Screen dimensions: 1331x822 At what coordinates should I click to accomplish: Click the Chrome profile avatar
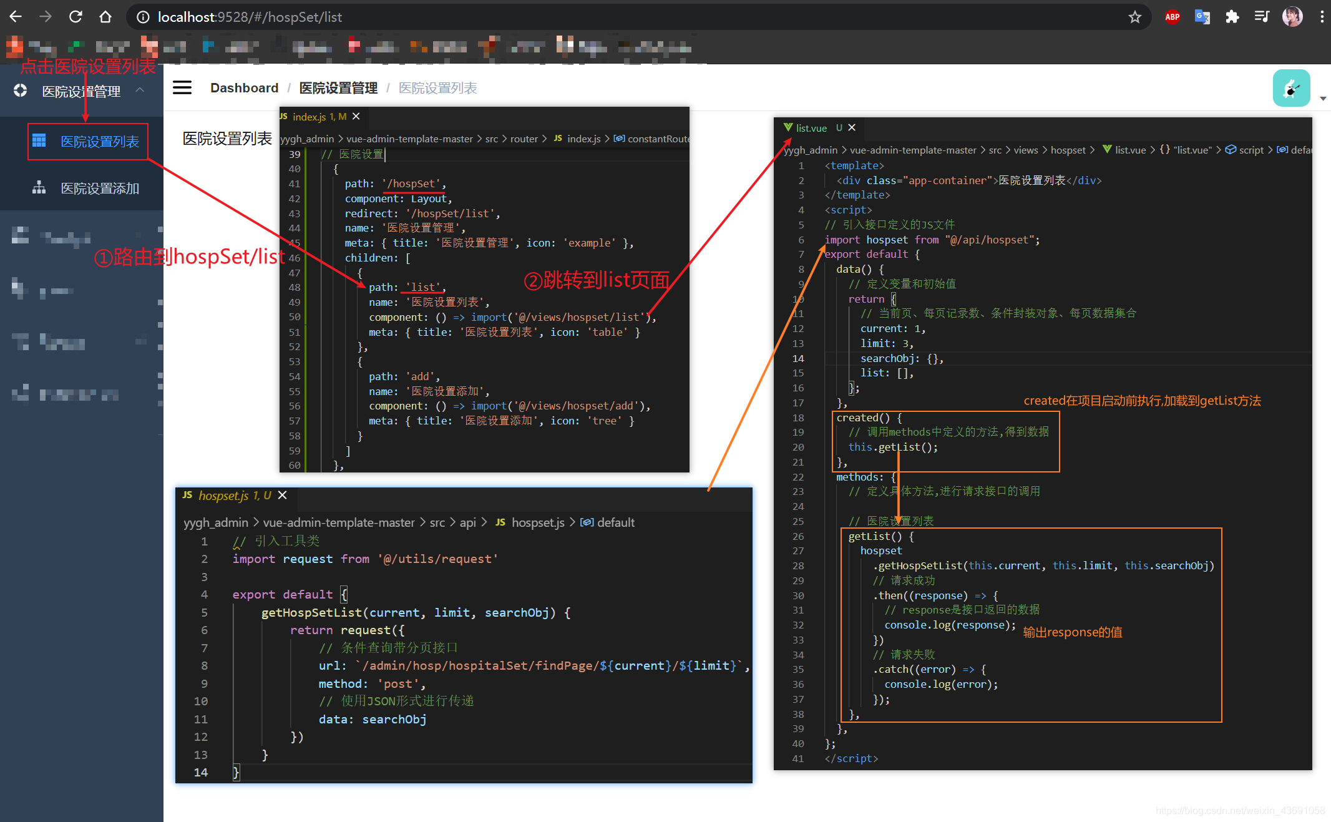(1292, 17)
